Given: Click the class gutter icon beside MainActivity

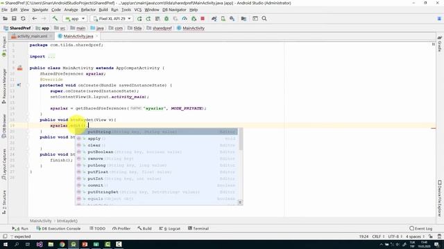Looking at the screenshot, I should 20,68.
